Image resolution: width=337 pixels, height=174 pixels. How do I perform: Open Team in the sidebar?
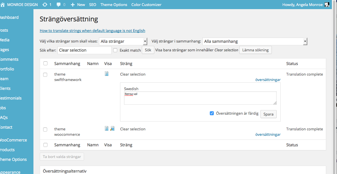[x=4, y=79]
